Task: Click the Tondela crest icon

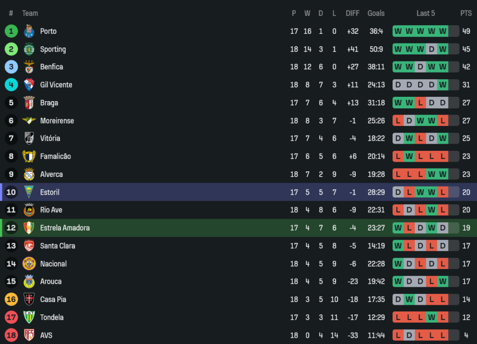Action: pos(29,317)
